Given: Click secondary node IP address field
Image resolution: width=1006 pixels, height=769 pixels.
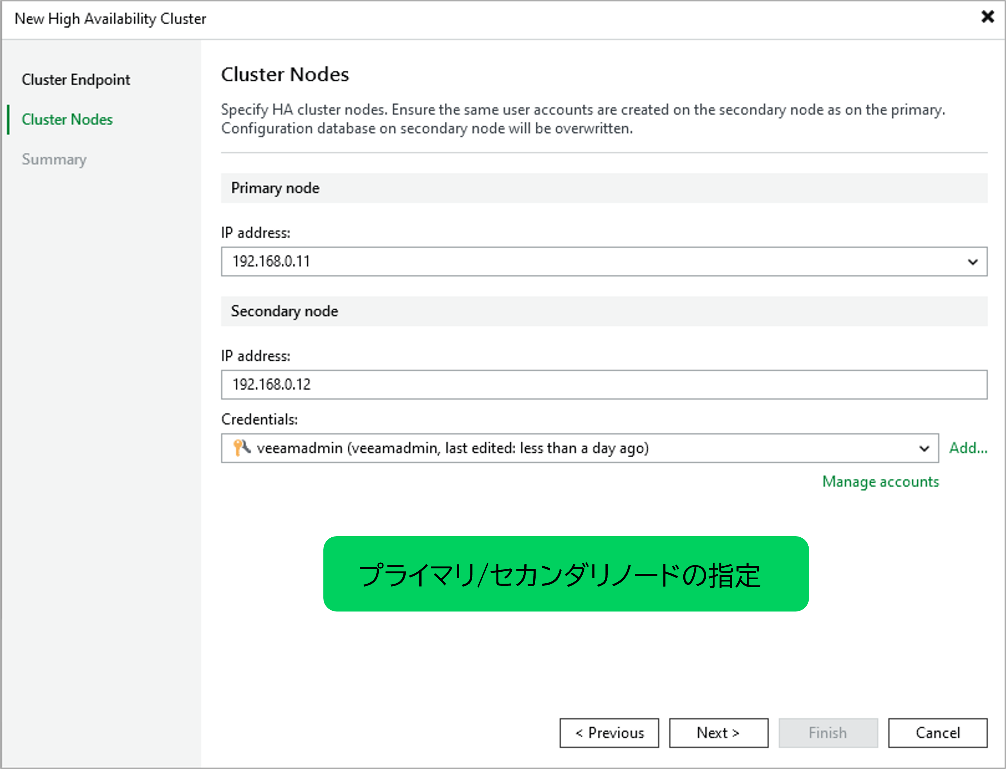Looking at the screenshot, I should point(604,384).
